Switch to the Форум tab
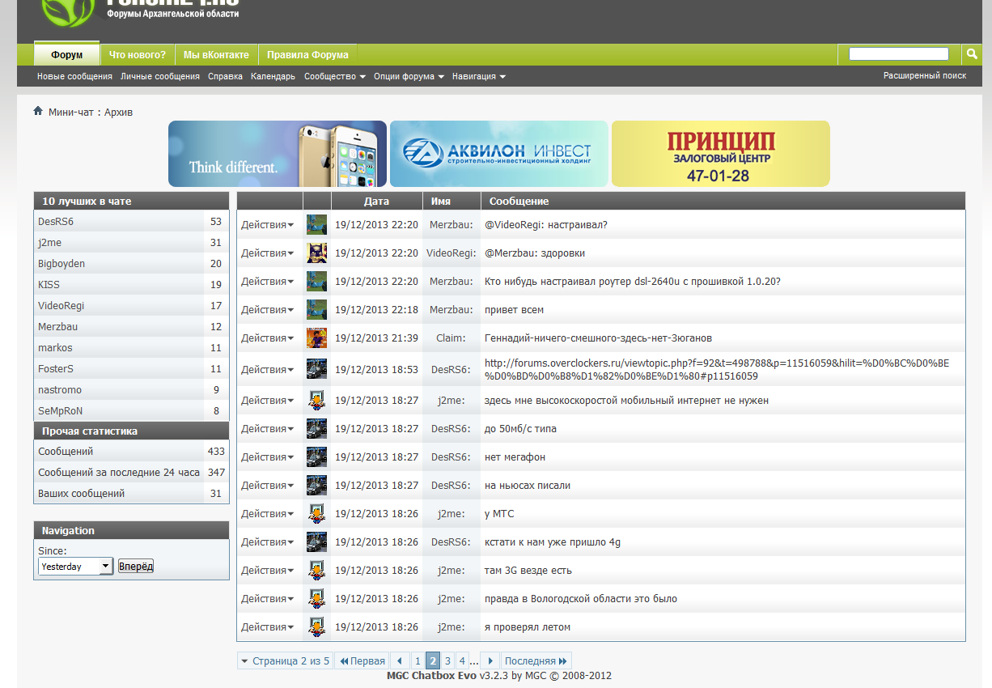The height and width of the screenshot is (688, 992). 67,54
